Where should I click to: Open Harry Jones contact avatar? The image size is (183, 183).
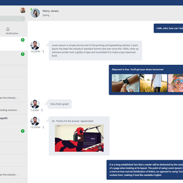[x=35, y=13]
